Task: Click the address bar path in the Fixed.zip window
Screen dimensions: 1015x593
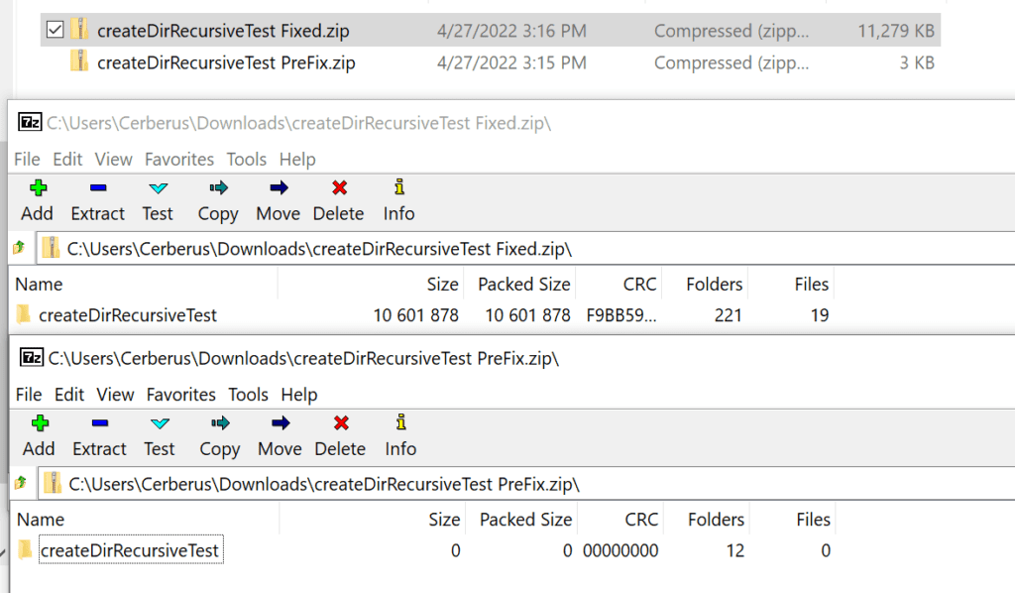Action: pyautogui.click(x=297, y=247)
